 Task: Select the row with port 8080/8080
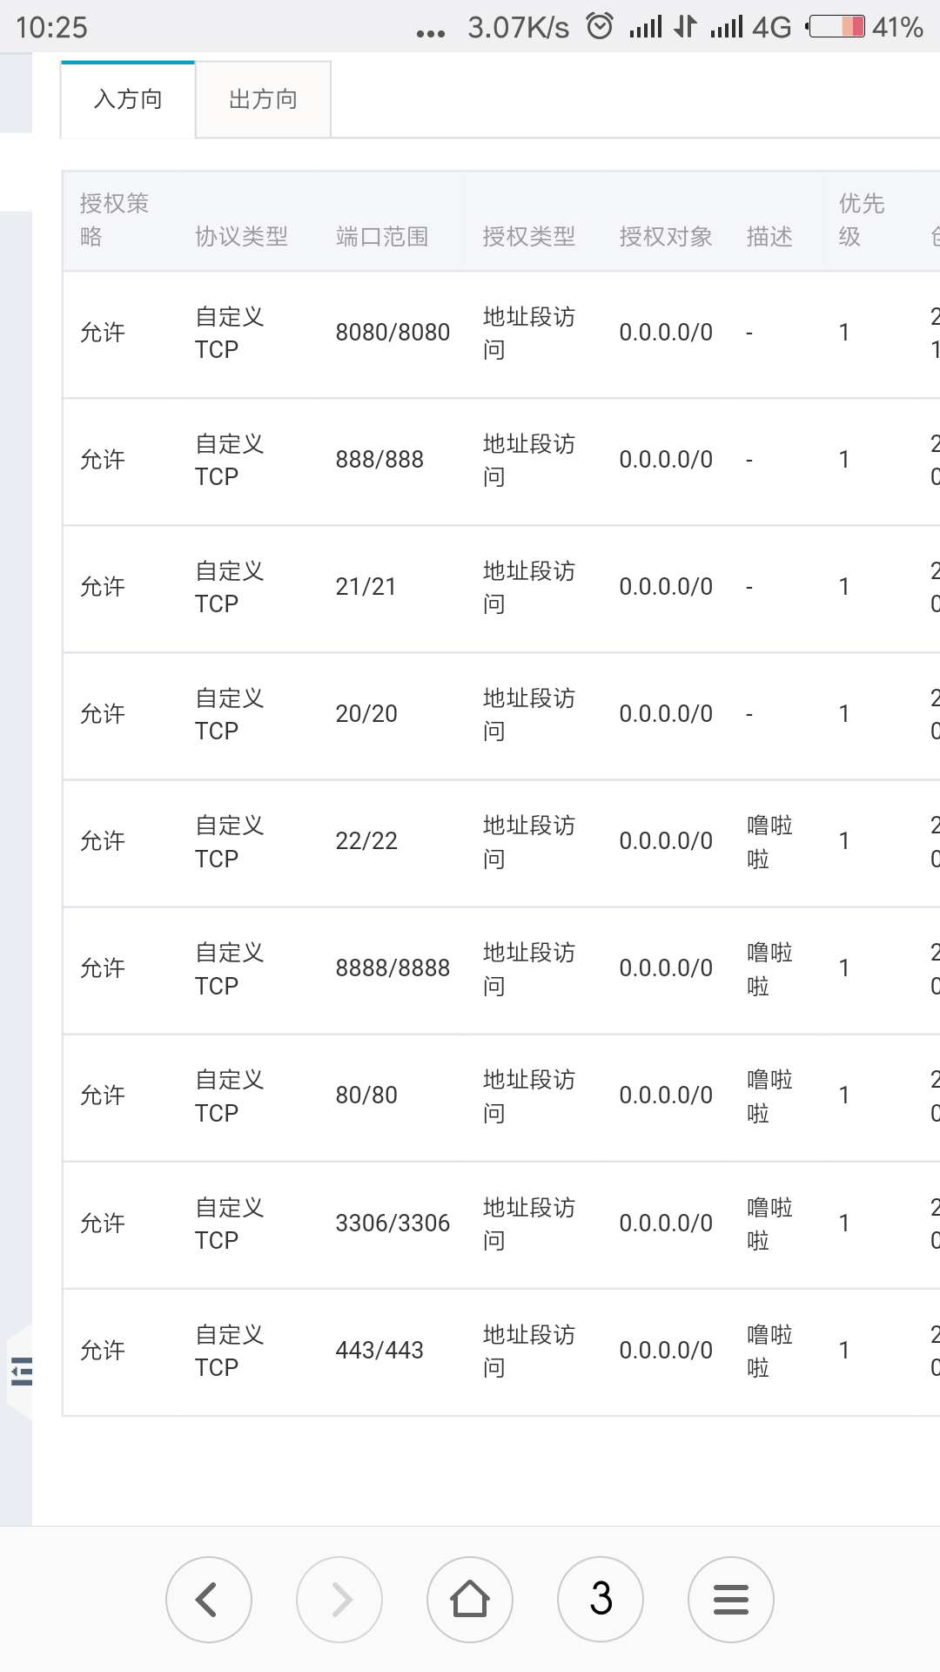[501, 334]
